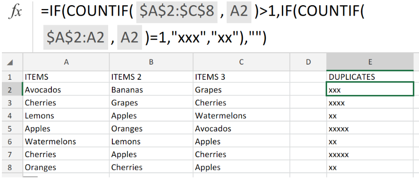Click empty cell D4

(x=309, y=116)
